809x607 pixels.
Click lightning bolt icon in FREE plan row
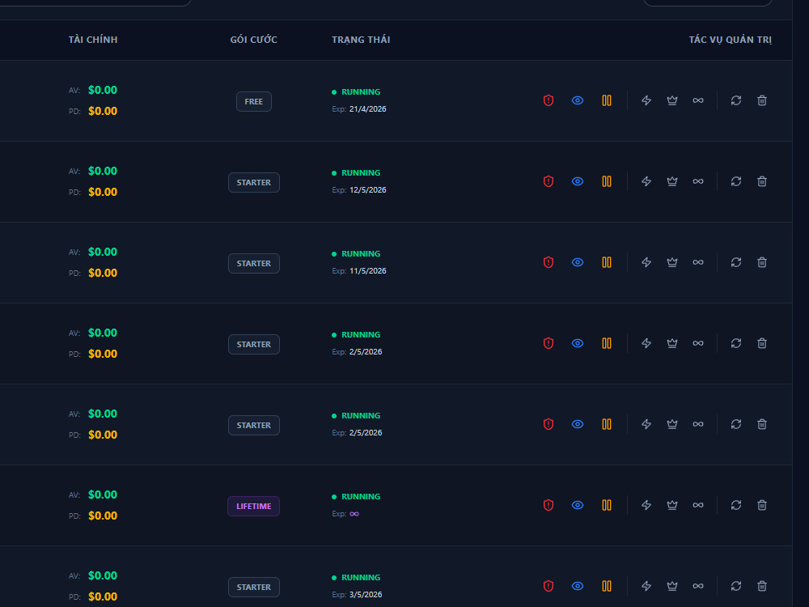tap(646, 100)
